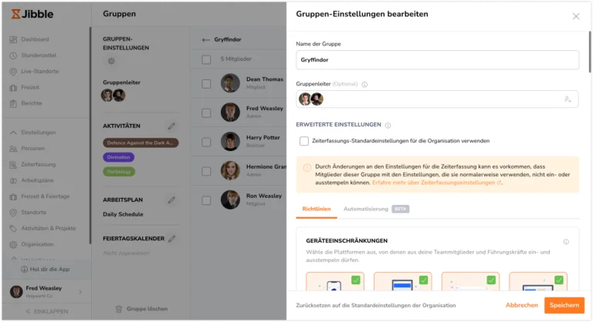This screenshot has height=322, width=593.
Task: Open Aktivitäten & Projekte tag icon
Action: pos(13,228)
